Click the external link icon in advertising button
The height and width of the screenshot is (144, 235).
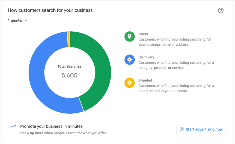[182, 129]
